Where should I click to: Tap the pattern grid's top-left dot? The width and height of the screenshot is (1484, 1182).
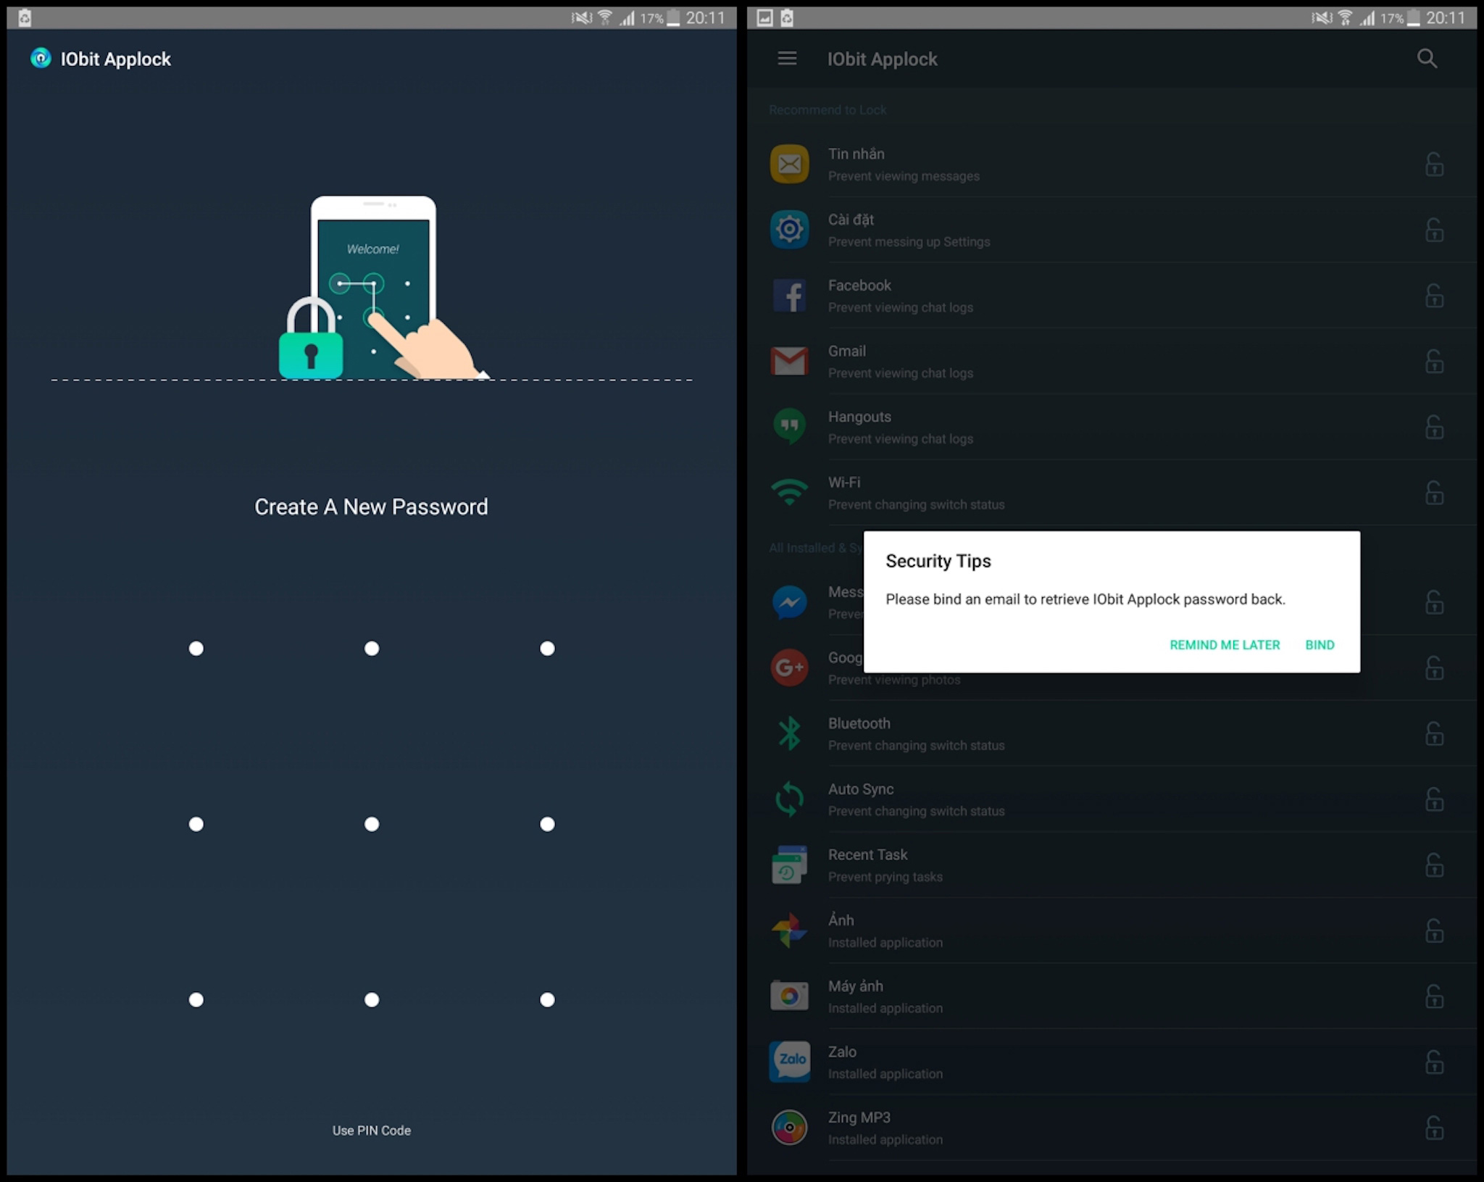click(x=196, y=649)
